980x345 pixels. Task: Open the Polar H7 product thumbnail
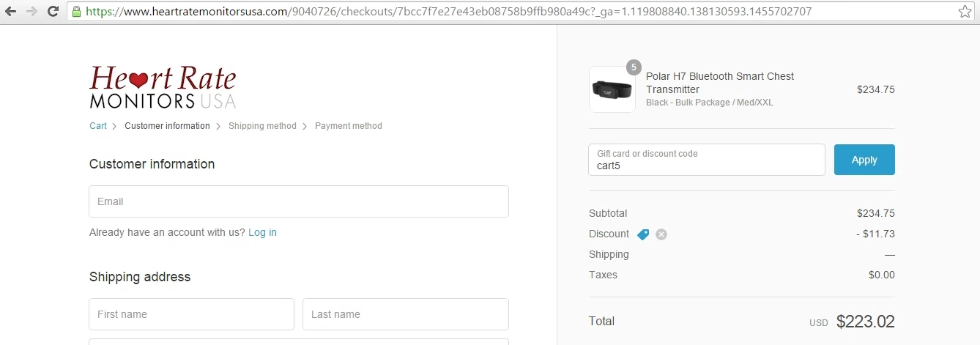tap(612, 89)
